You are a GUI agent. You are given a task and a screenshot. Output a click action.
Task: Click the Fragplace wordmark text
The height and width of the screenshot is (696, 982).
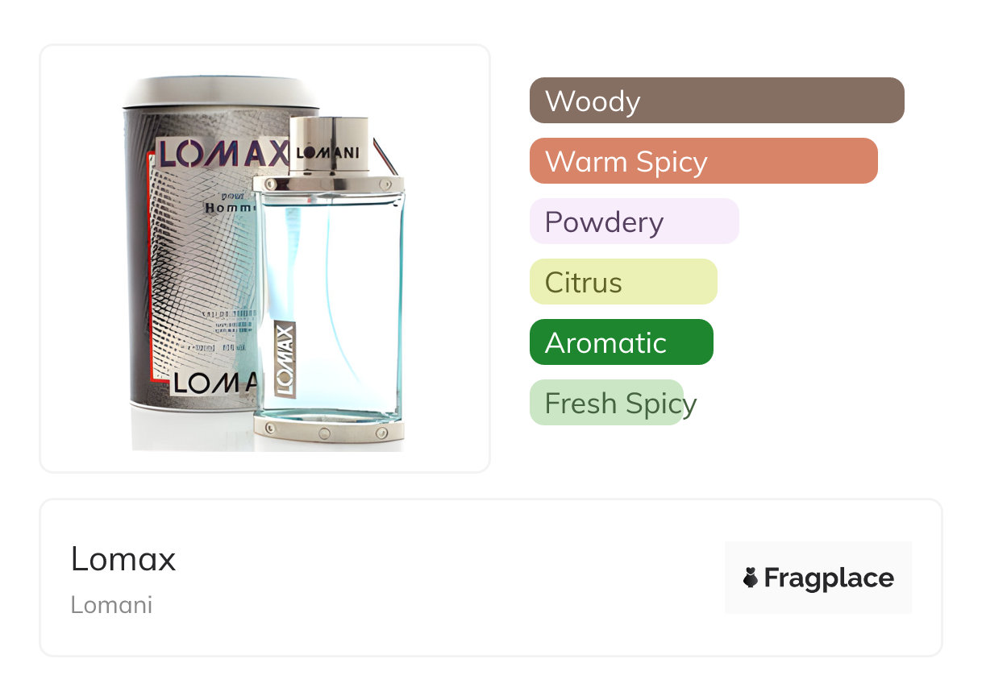(828, 578)
